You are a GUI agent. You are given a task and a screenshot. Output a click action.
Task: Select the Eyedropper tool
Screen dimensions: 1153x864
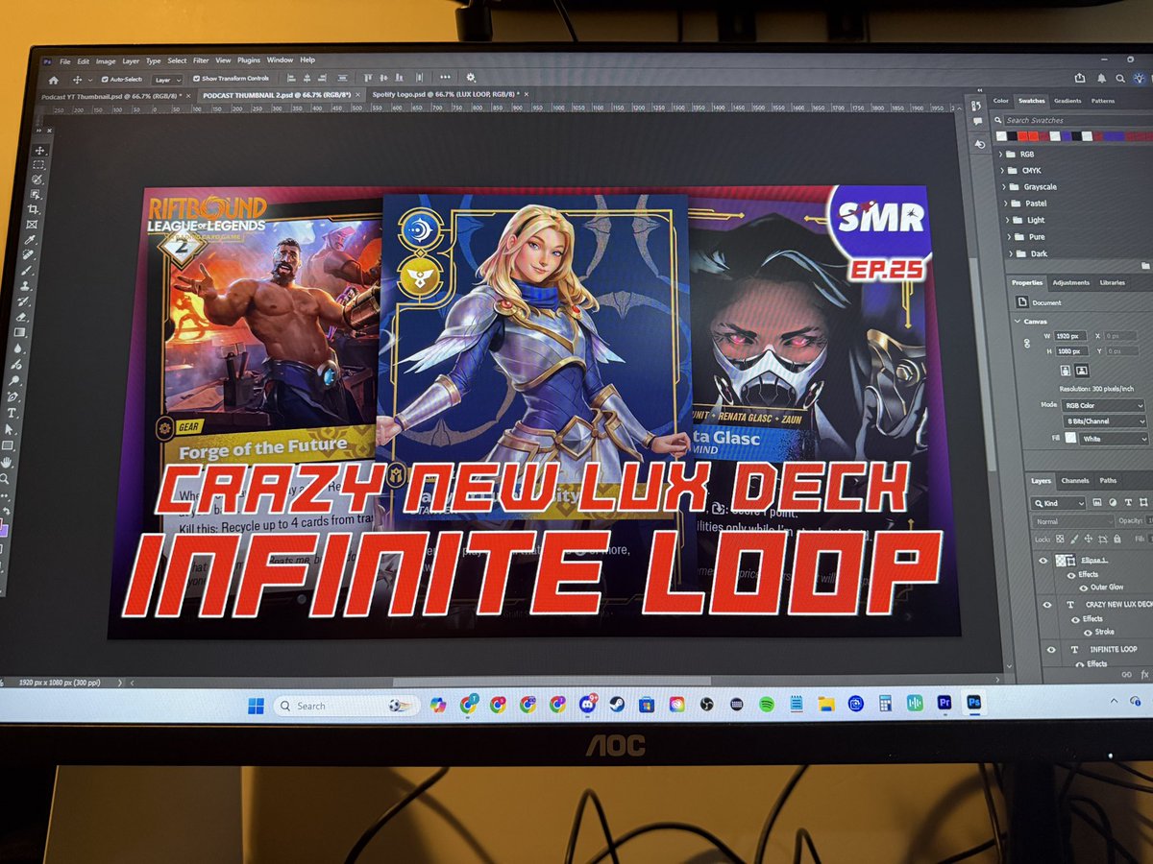point(30,240)
